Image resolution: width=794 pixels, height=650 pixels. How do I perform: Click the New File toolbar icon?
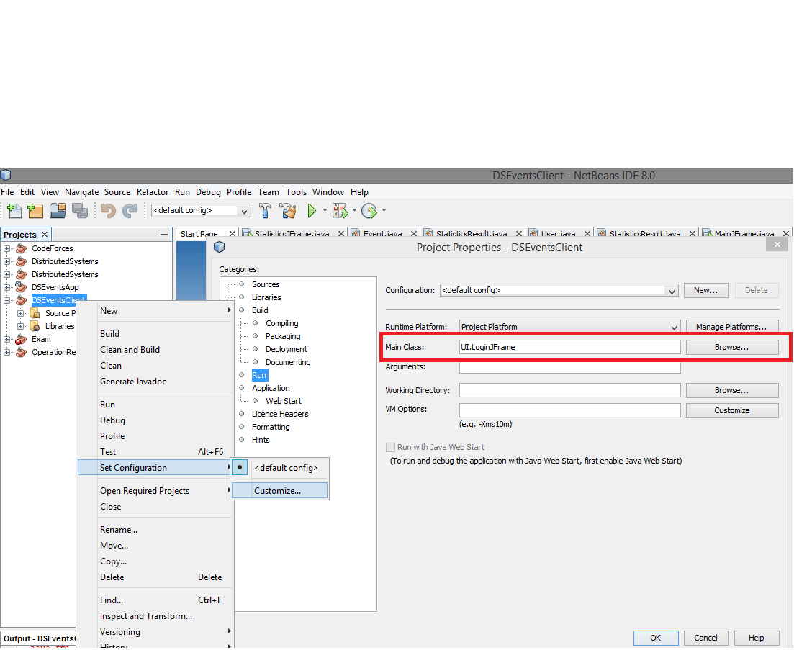tap(14, 211)
